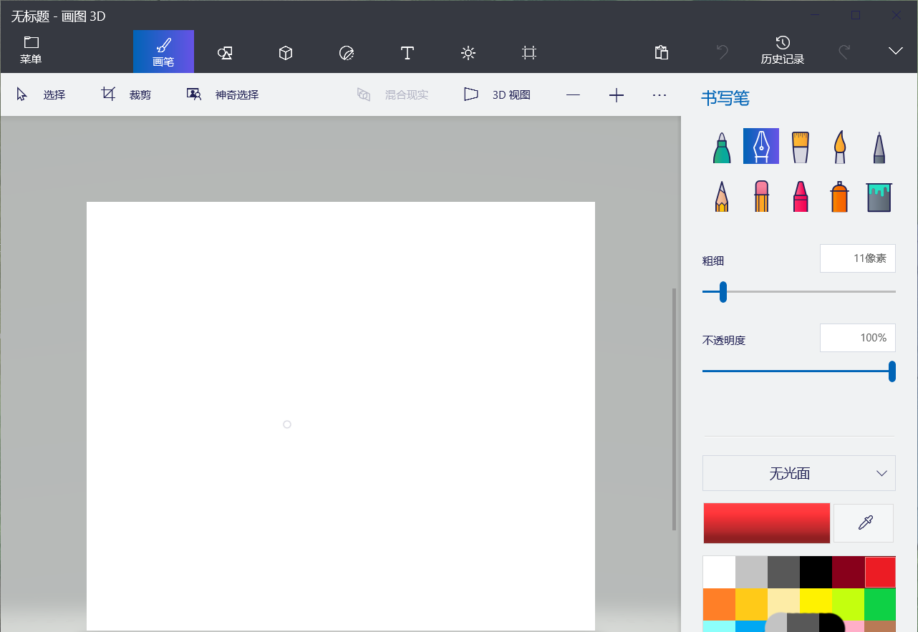Image resolution: width=918 pixels, height=632 pixels.
Task: Open the 菜单 menu
Action: click(31, 50)
